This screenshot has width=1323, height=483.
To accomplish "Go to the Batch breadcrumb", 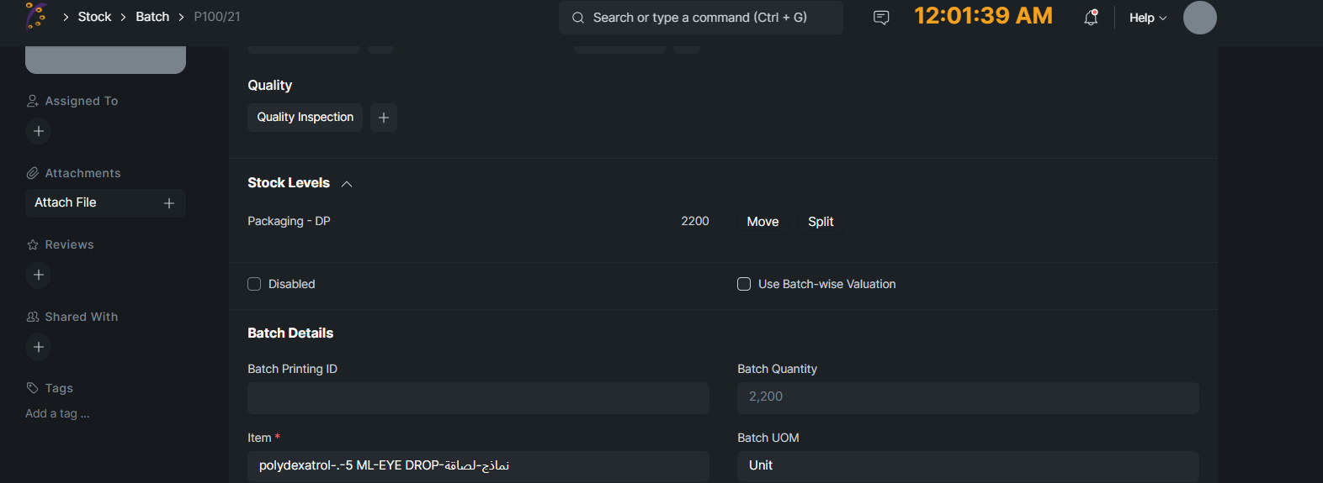I will [x=152, y=17].
